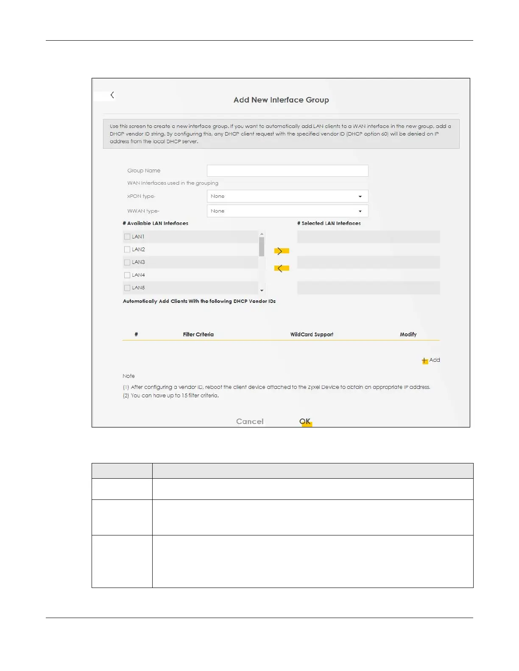Click LAN list scrollbar up arrow
519x671 pixels.
click(262, 234)
